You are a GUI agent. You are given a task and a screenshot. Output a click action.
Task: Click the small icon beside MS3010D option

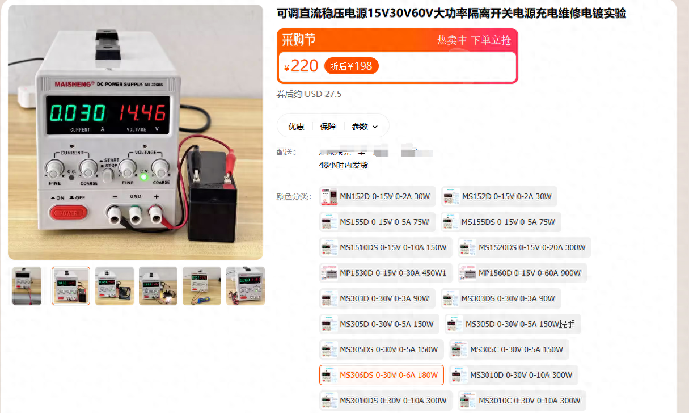(x=459, y=375)
